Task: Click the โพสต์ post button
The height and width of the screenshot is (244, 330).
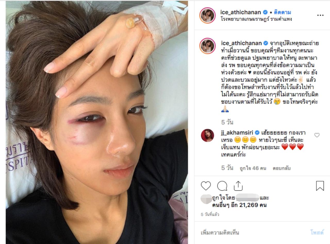Action: click(317, 233)
